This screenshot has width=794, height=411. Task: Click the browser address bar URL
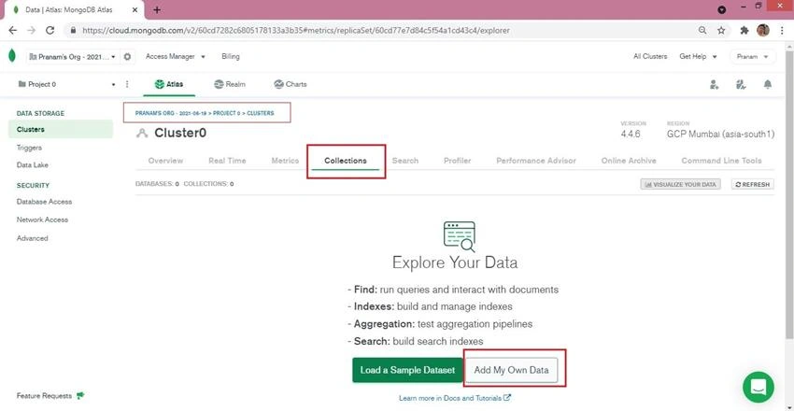296,31
